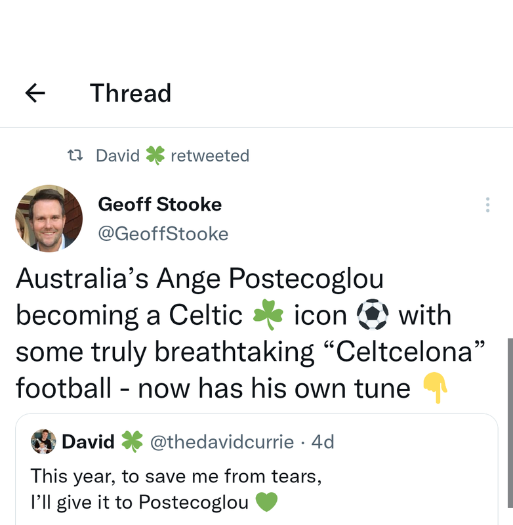This screenshot has height=525, width=513.
Task: Click the Geoff Stooke display name
Action: [159, 204]
